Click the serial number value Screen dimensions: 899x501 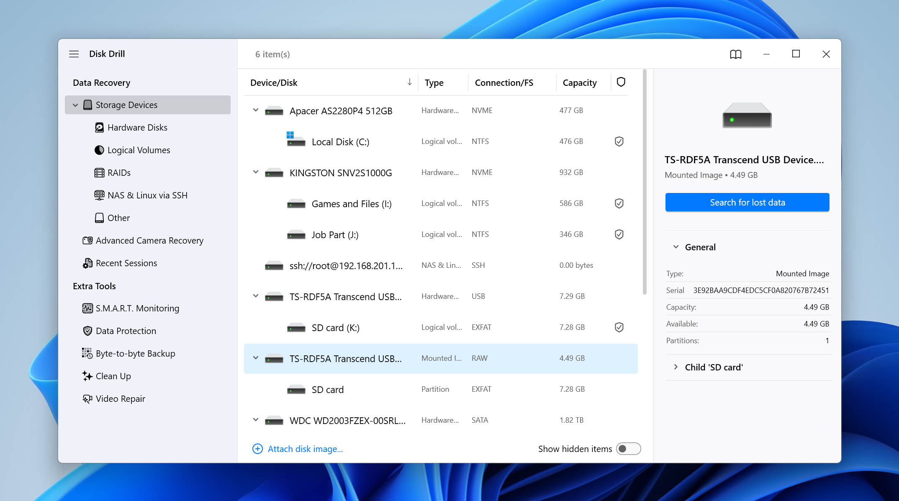point(761,290)
